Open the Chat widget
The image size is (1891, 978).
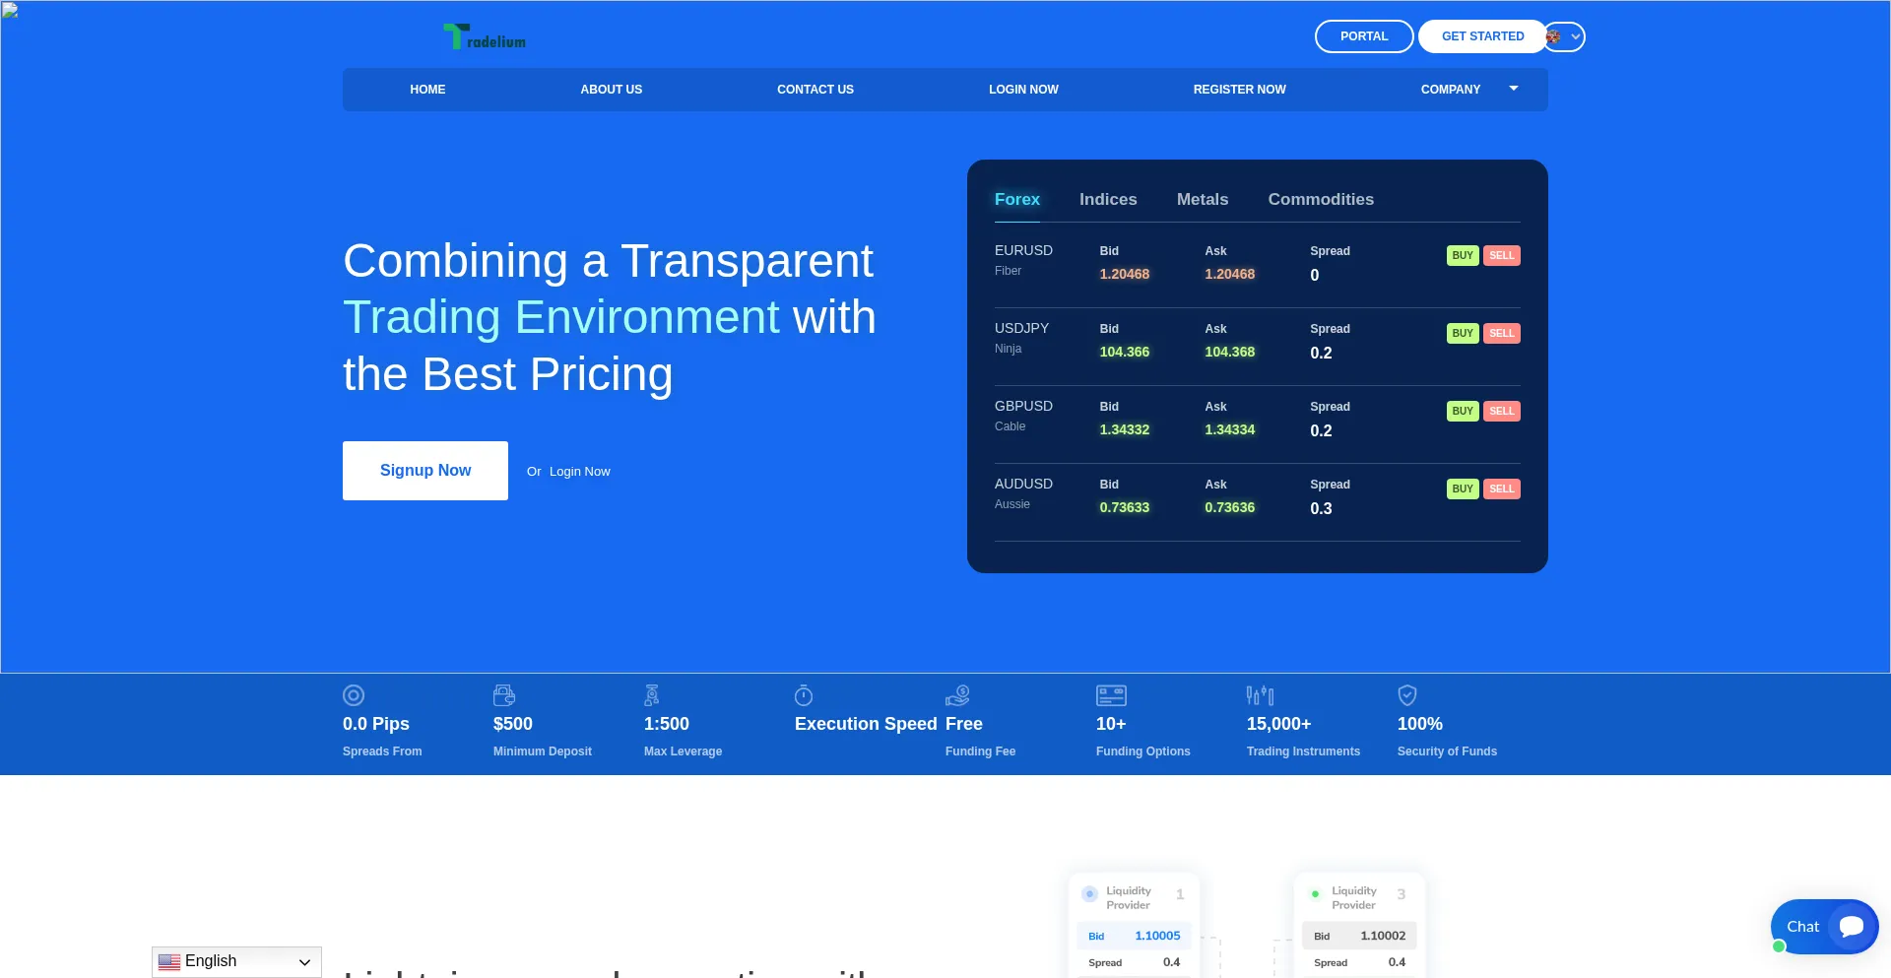pyautogui.click(x=1824, y=927)
